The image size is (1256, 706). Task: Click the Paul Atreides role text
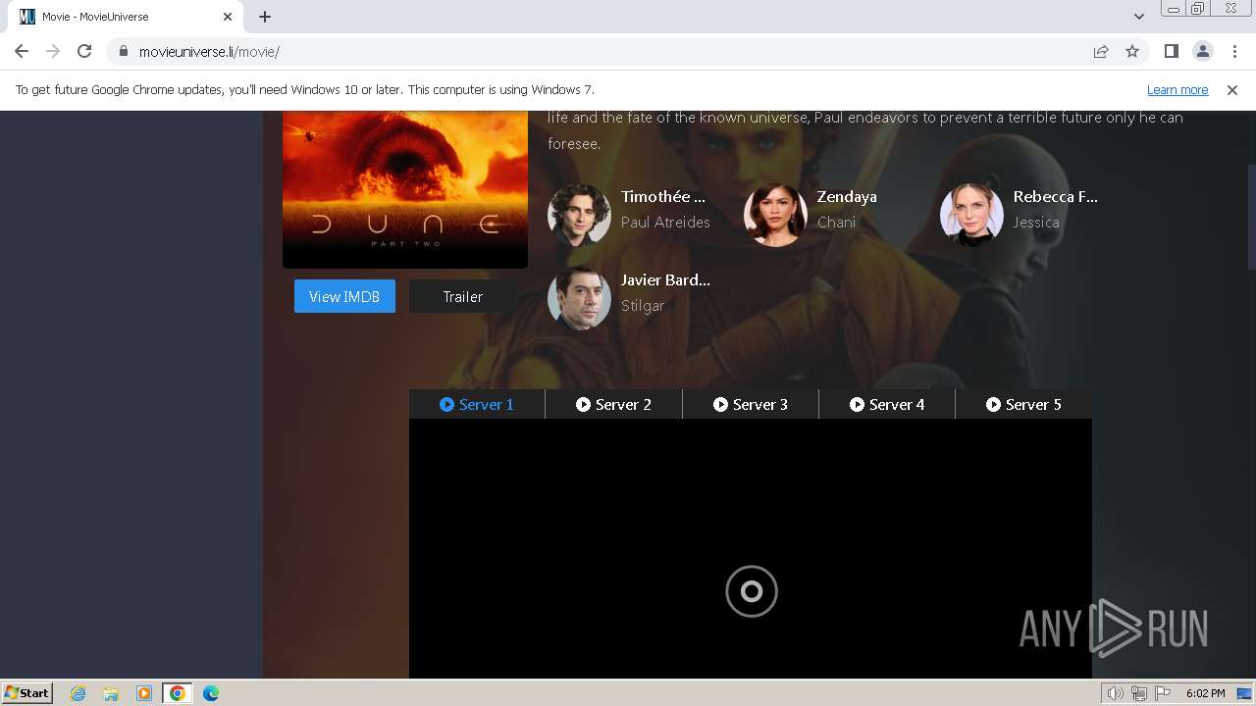pos(665,223)
